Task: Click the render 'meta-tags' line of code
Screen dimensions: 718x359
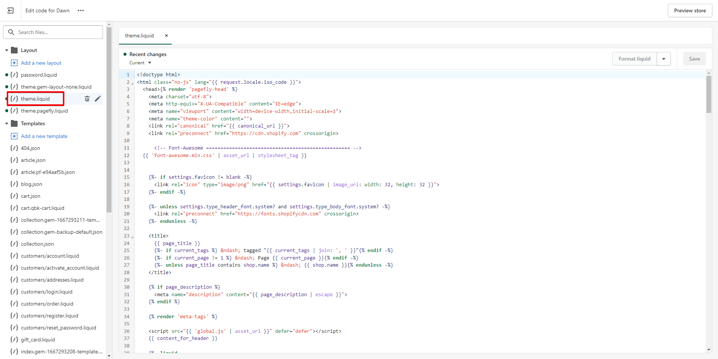Action: tap(183, 316)
